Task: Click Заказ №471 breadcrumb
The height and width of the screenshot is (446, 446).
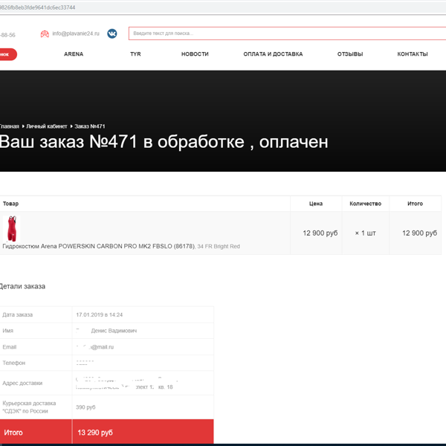Action: 90,126
